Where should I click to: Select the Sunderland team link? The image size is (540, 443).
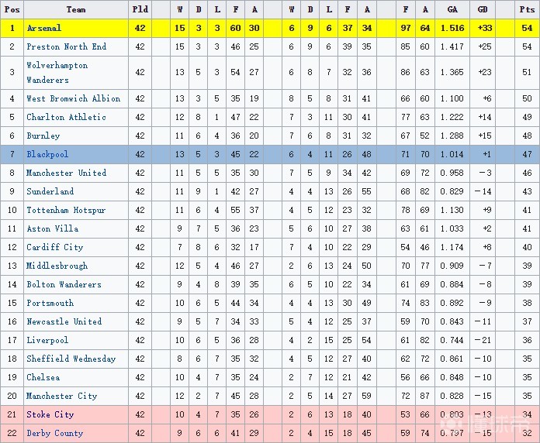tap(50, 192)
